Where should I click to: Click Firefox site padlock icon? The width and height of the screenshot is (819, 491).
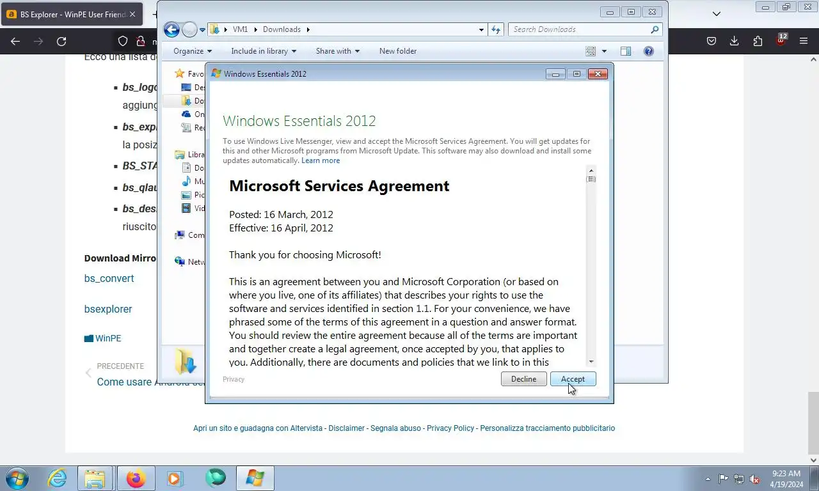coord(140,42)
